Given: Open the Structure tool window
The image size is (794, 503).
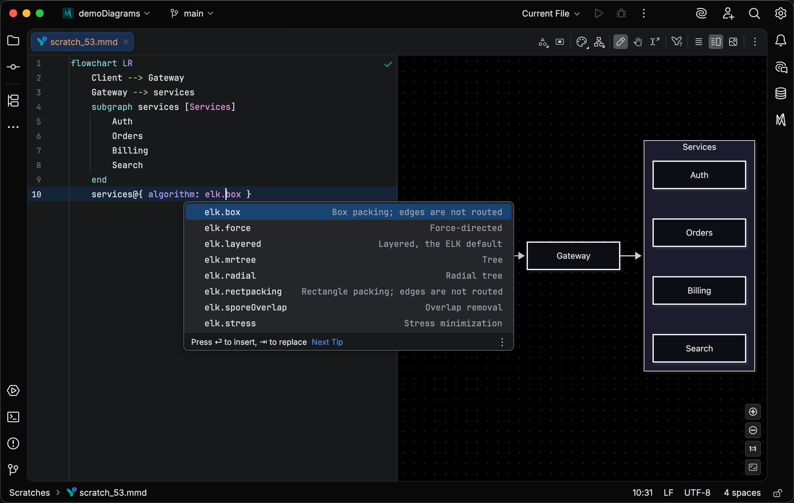Looking at the screenshot, I should [13, 101].
